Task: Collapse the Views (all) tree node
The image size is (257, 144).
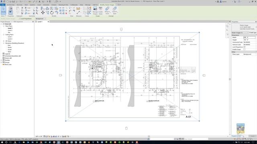Action: pyautogui.click(x=1, y=24)
